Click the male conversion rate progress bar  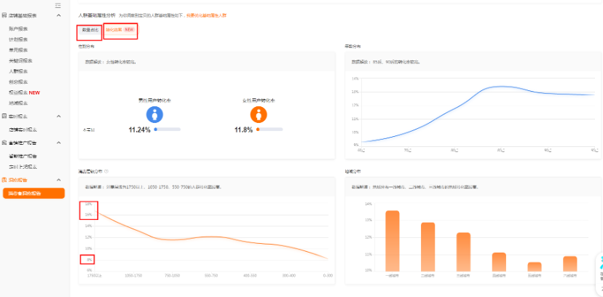[167, 130]
